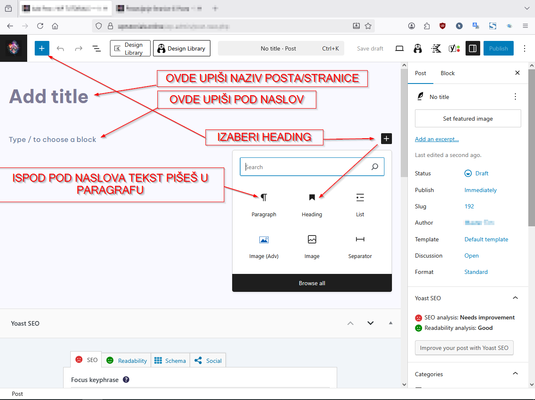The height and width of the screenshot is (400, 535).
Task: Choose the Separator block icon
Action: [360, 239]
